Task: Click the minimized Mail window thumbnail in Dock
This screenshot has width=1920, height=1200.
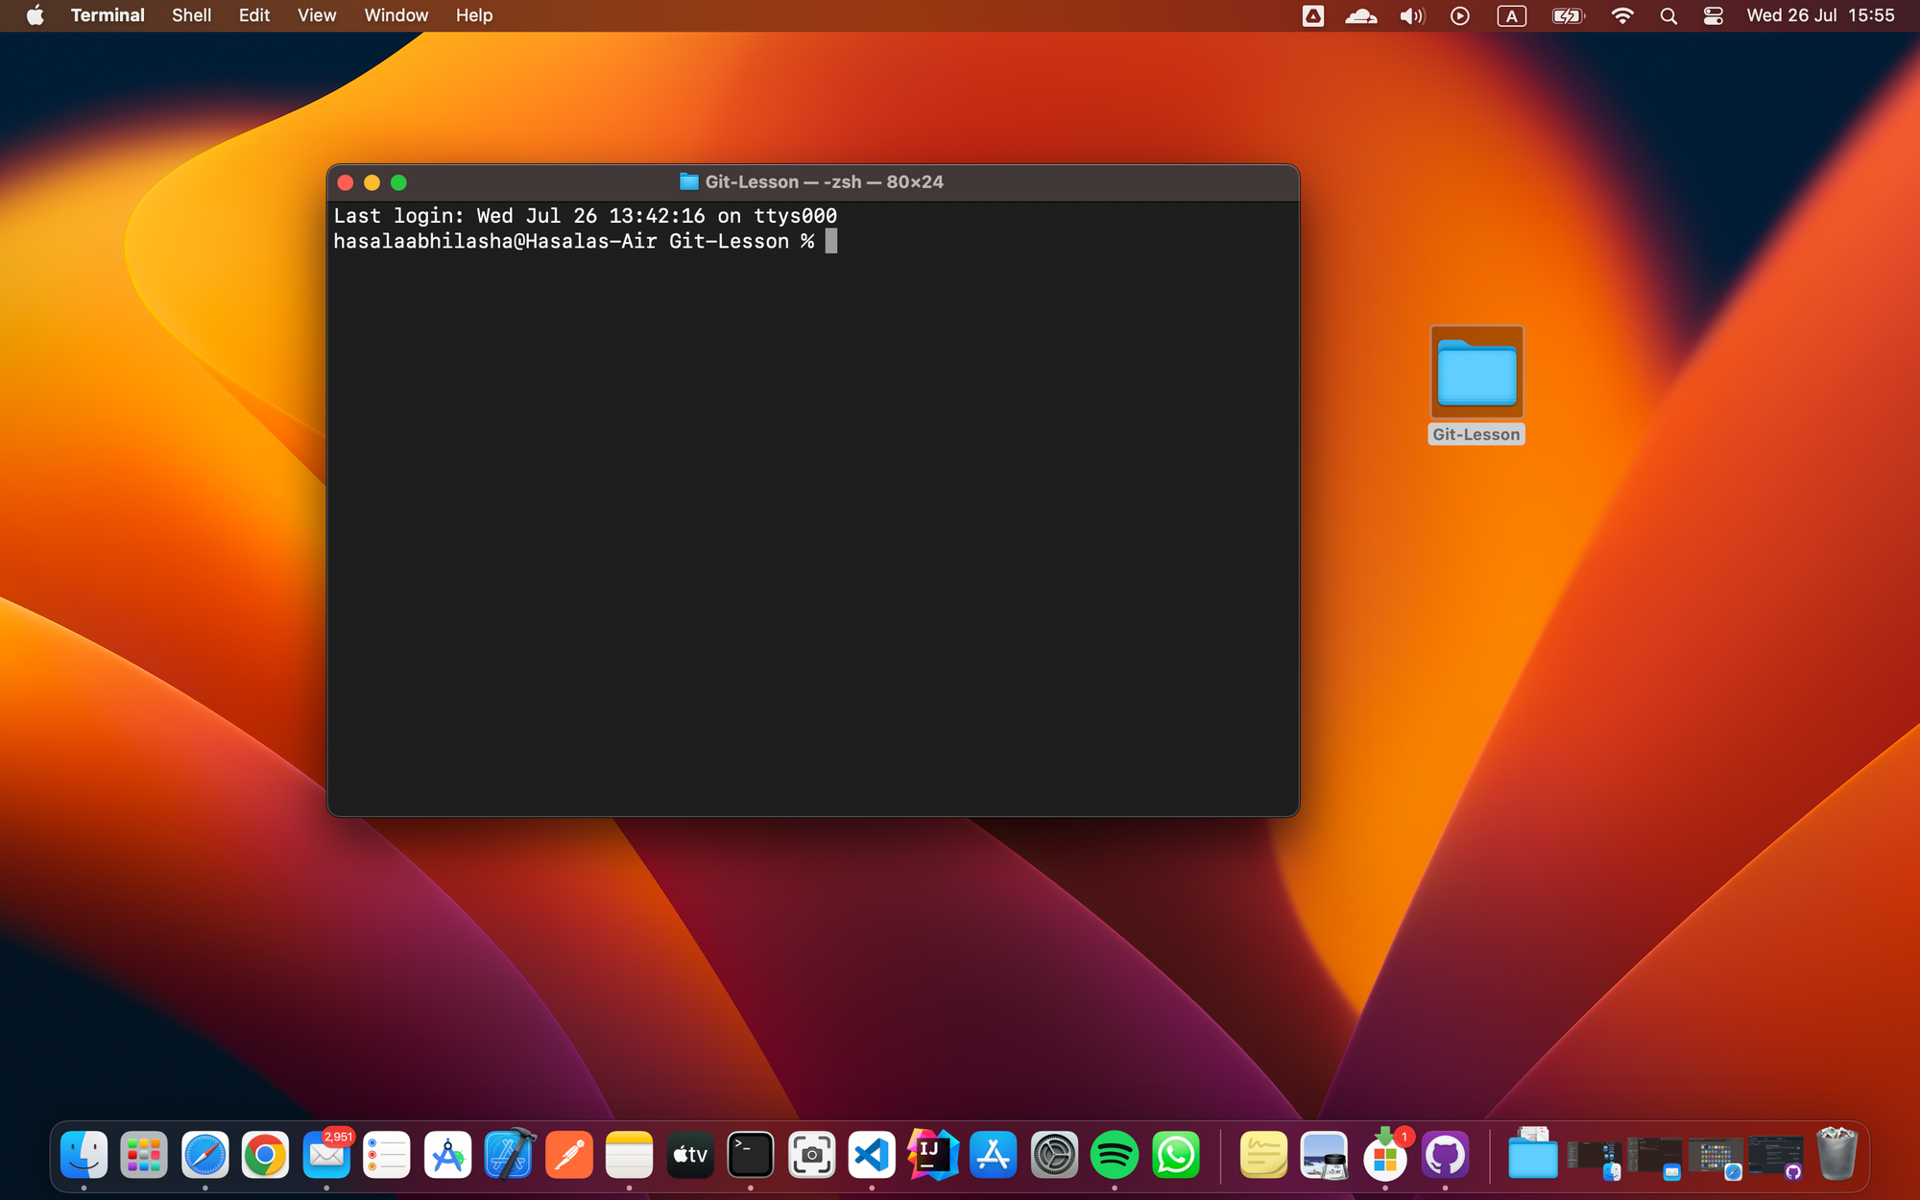Action: point(1655,1157)
